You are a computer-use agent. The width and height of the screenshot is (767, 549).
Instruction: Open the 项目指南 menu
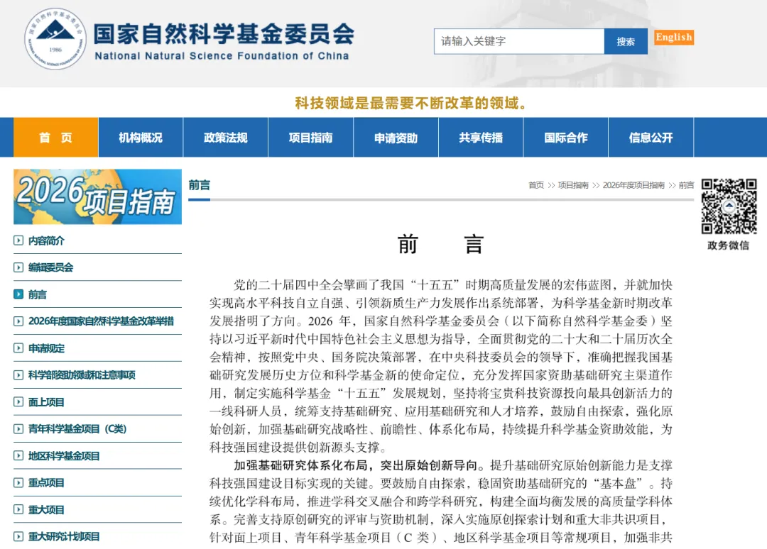[310, 138]
